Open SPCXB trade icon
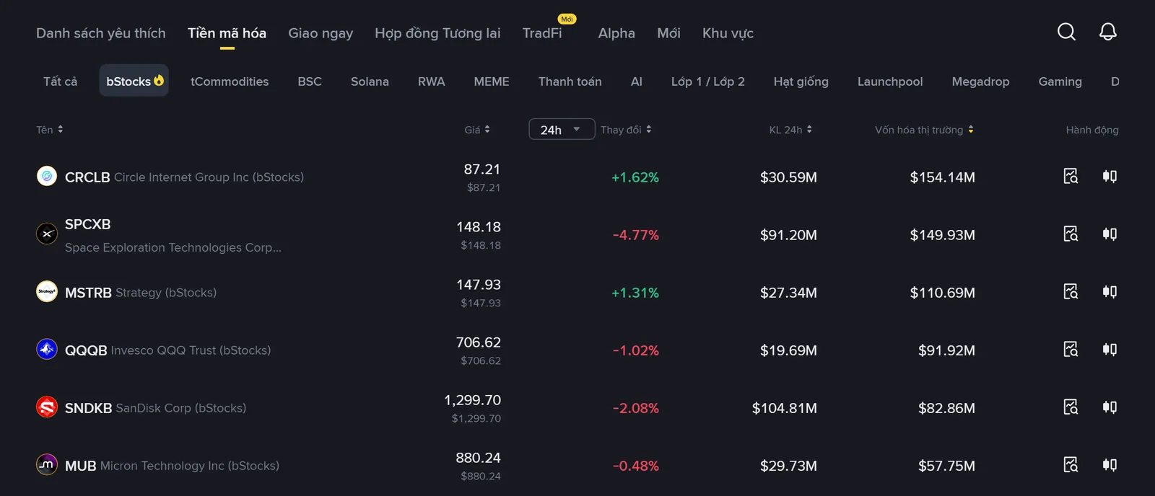 coord(1110,234)
